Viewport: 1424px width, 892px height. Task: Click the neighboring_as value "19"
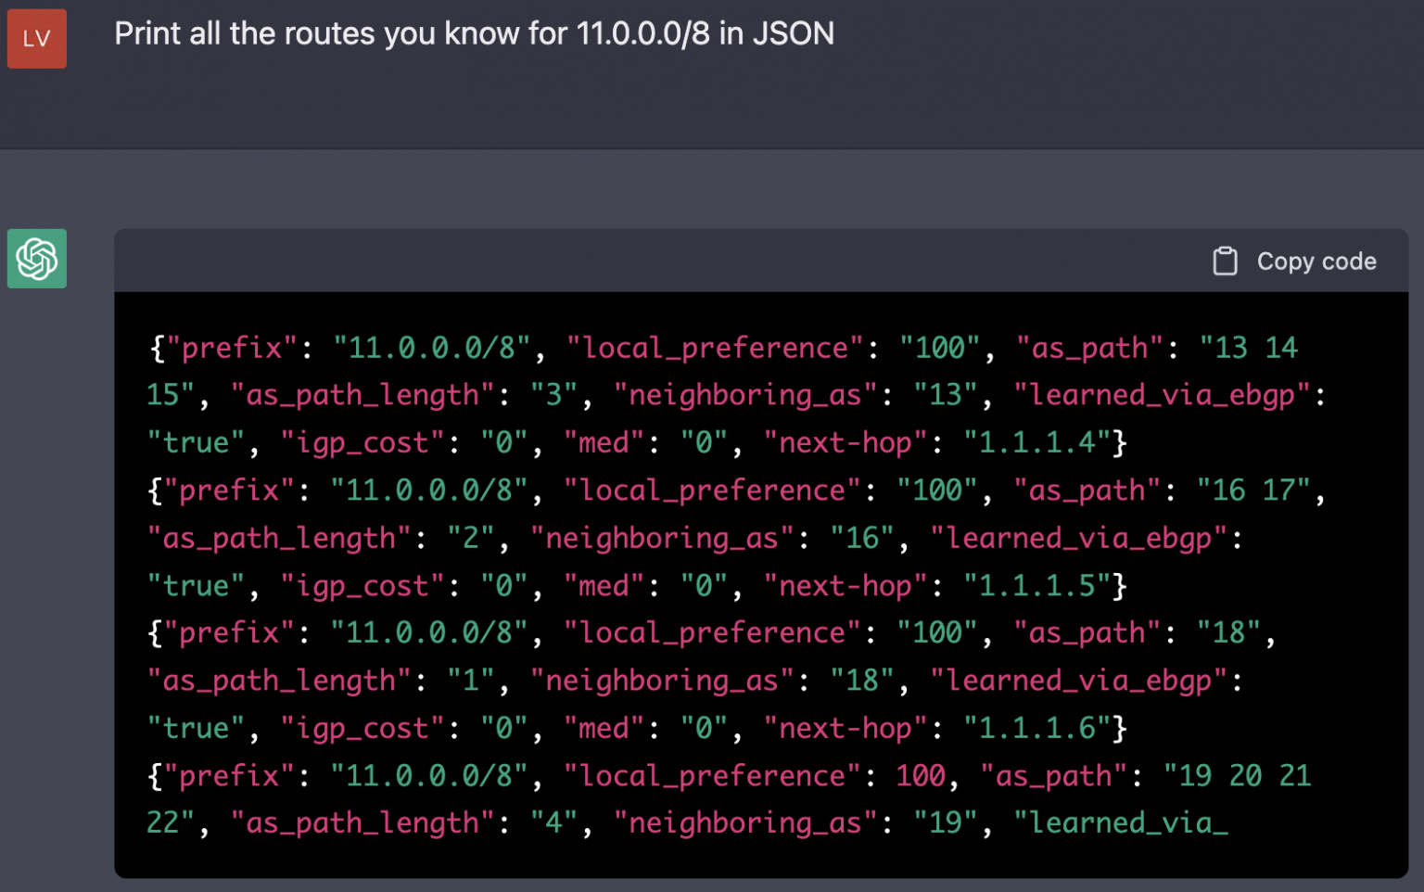click(x=947, y=822)
